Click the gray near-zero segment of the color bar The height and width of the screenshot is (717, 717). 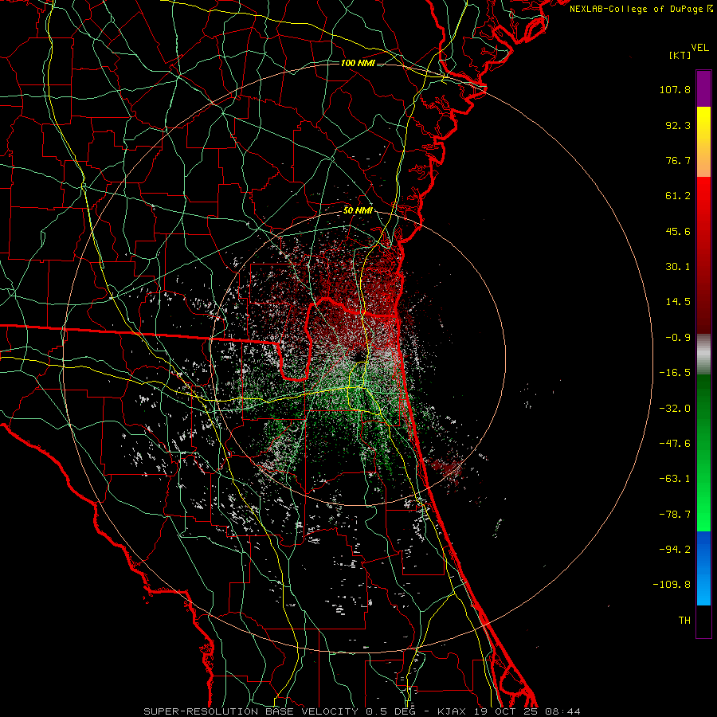tap(703, 355)
